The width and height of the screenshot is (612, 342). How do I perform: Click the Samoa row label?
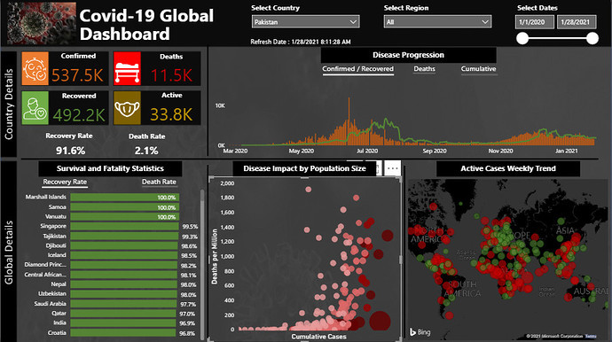(57, 207)
